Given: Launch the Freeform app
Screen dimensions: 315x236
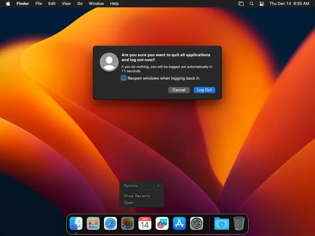Looking at the screenshot, I should click(162, 223).
